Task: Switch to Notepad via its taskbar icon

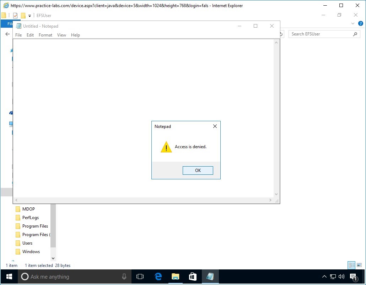Action: (x=210, y=276)
